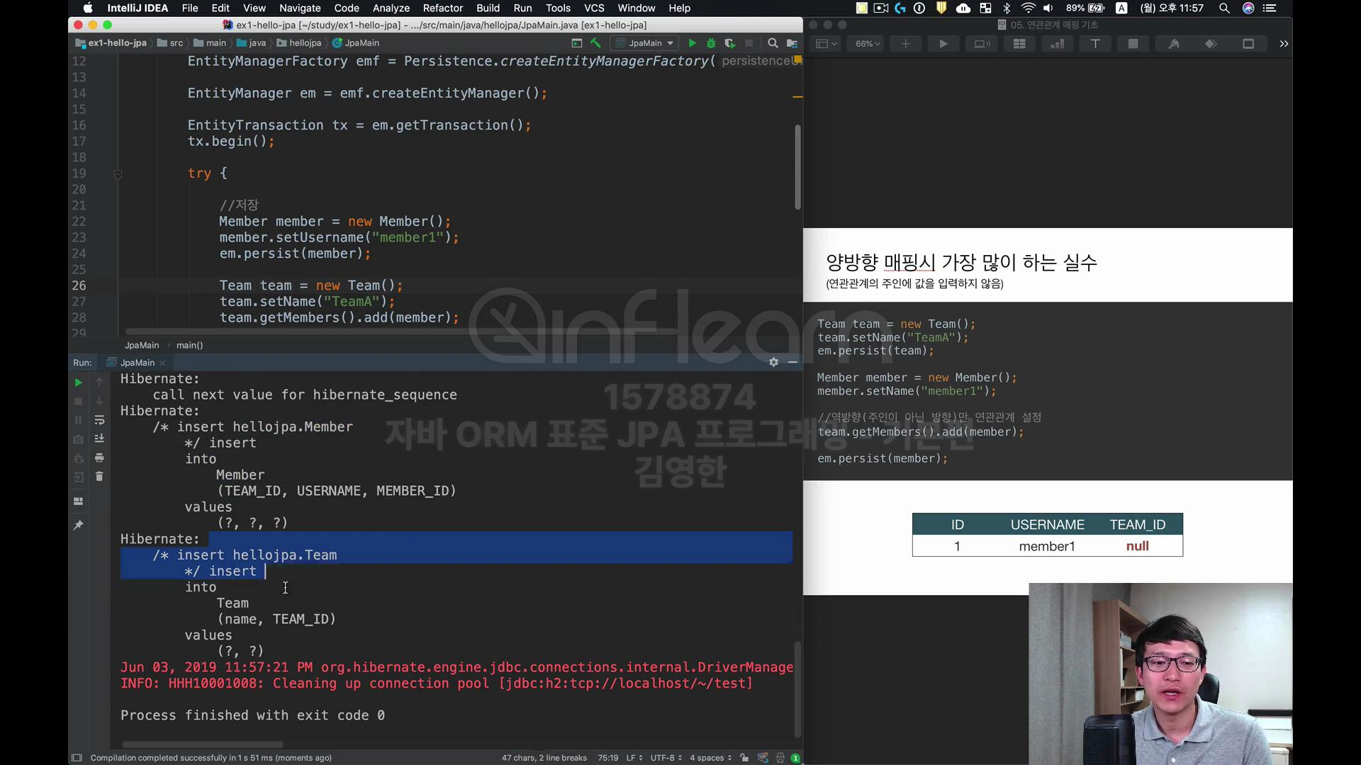Print the console output
This screenshot has height=765, width=1361.
(x=99, y=458)
